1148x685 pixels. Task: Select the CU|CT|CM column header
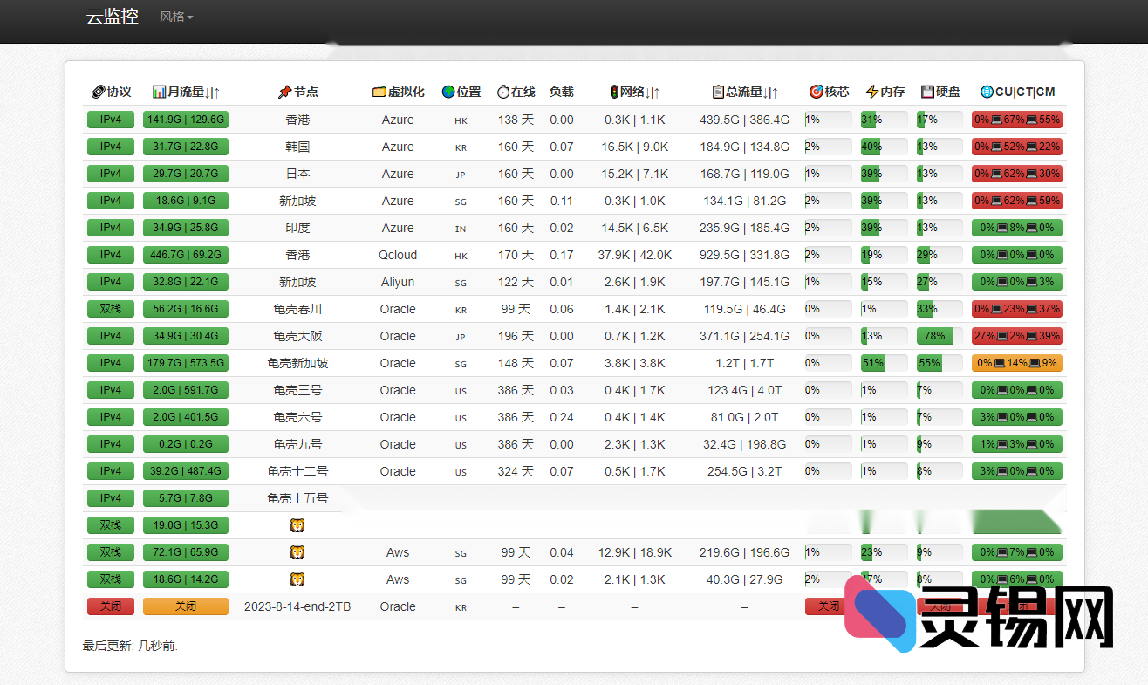pyautogui.click(x=1016, y=90)
